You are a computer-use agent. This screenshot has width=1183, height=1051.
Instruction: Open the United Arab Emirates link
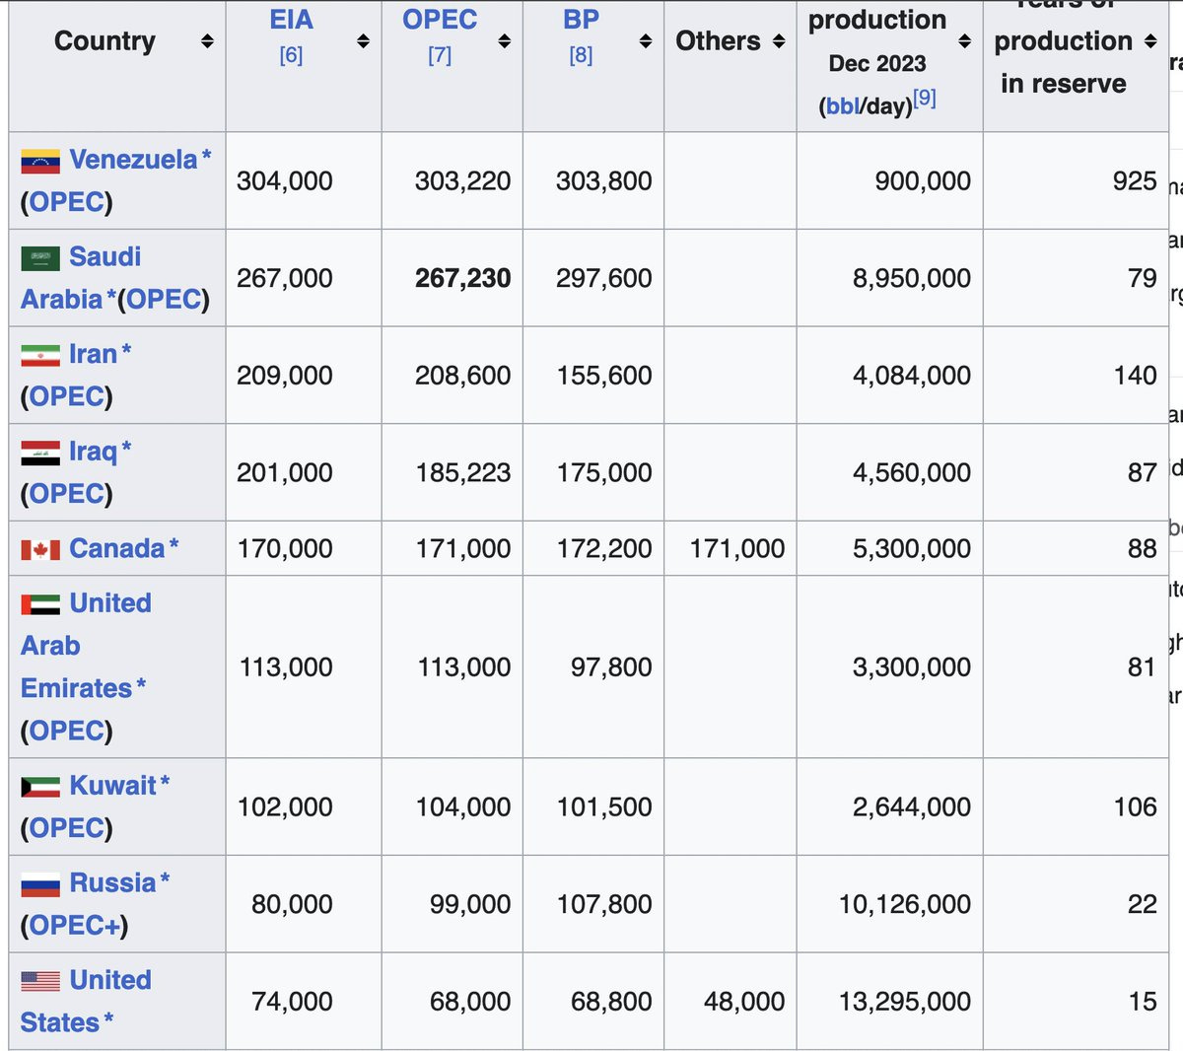86,646
